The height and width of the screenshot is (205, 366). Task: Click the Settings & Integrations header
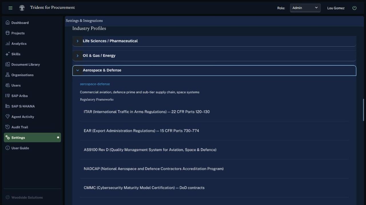point(84,20)
